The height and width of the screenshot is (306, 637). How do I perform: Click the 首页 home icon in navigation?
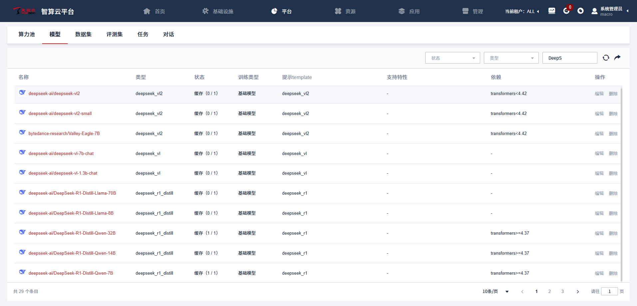[147, 11]
